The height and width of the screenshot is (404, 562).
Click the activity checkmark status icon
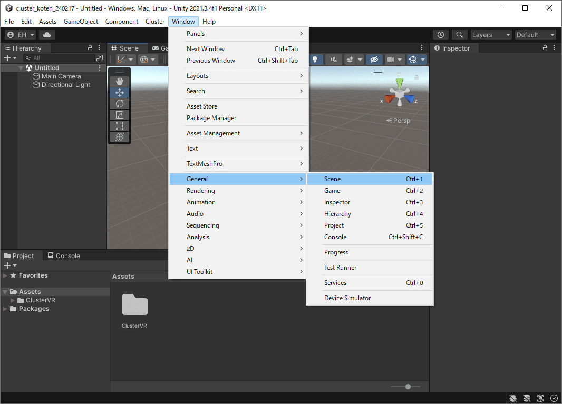(554, 398)
